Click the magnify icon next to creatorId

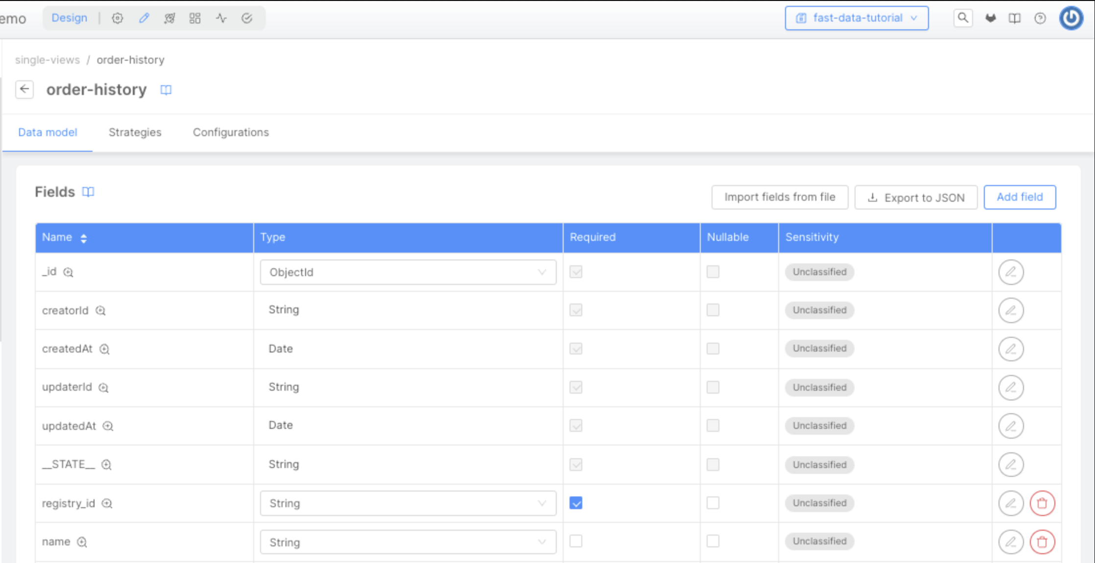tap(100, 311)
